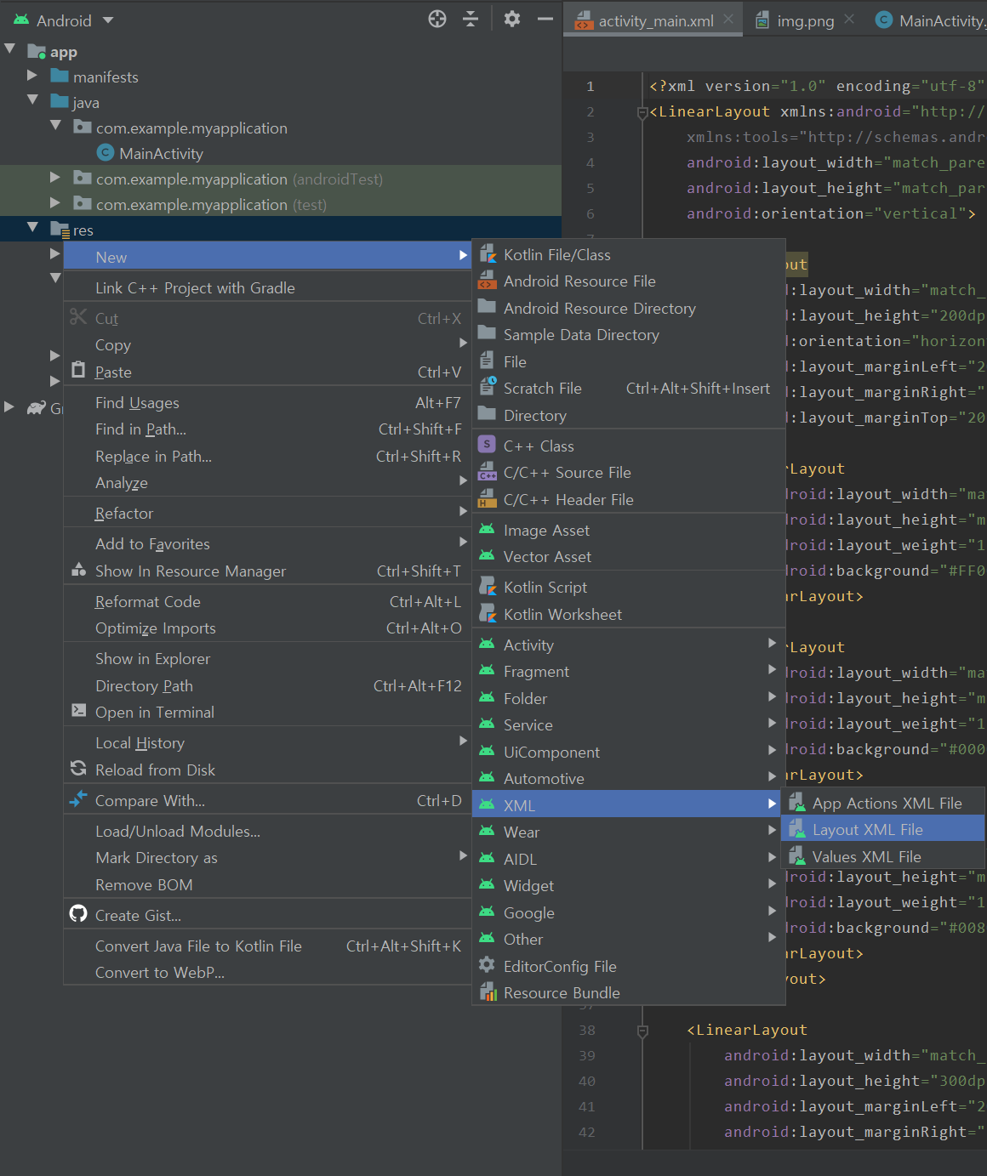Viewport: 987px width, 1176px height.
Task: Click the Values XML File icon
Action: [797, 856]
